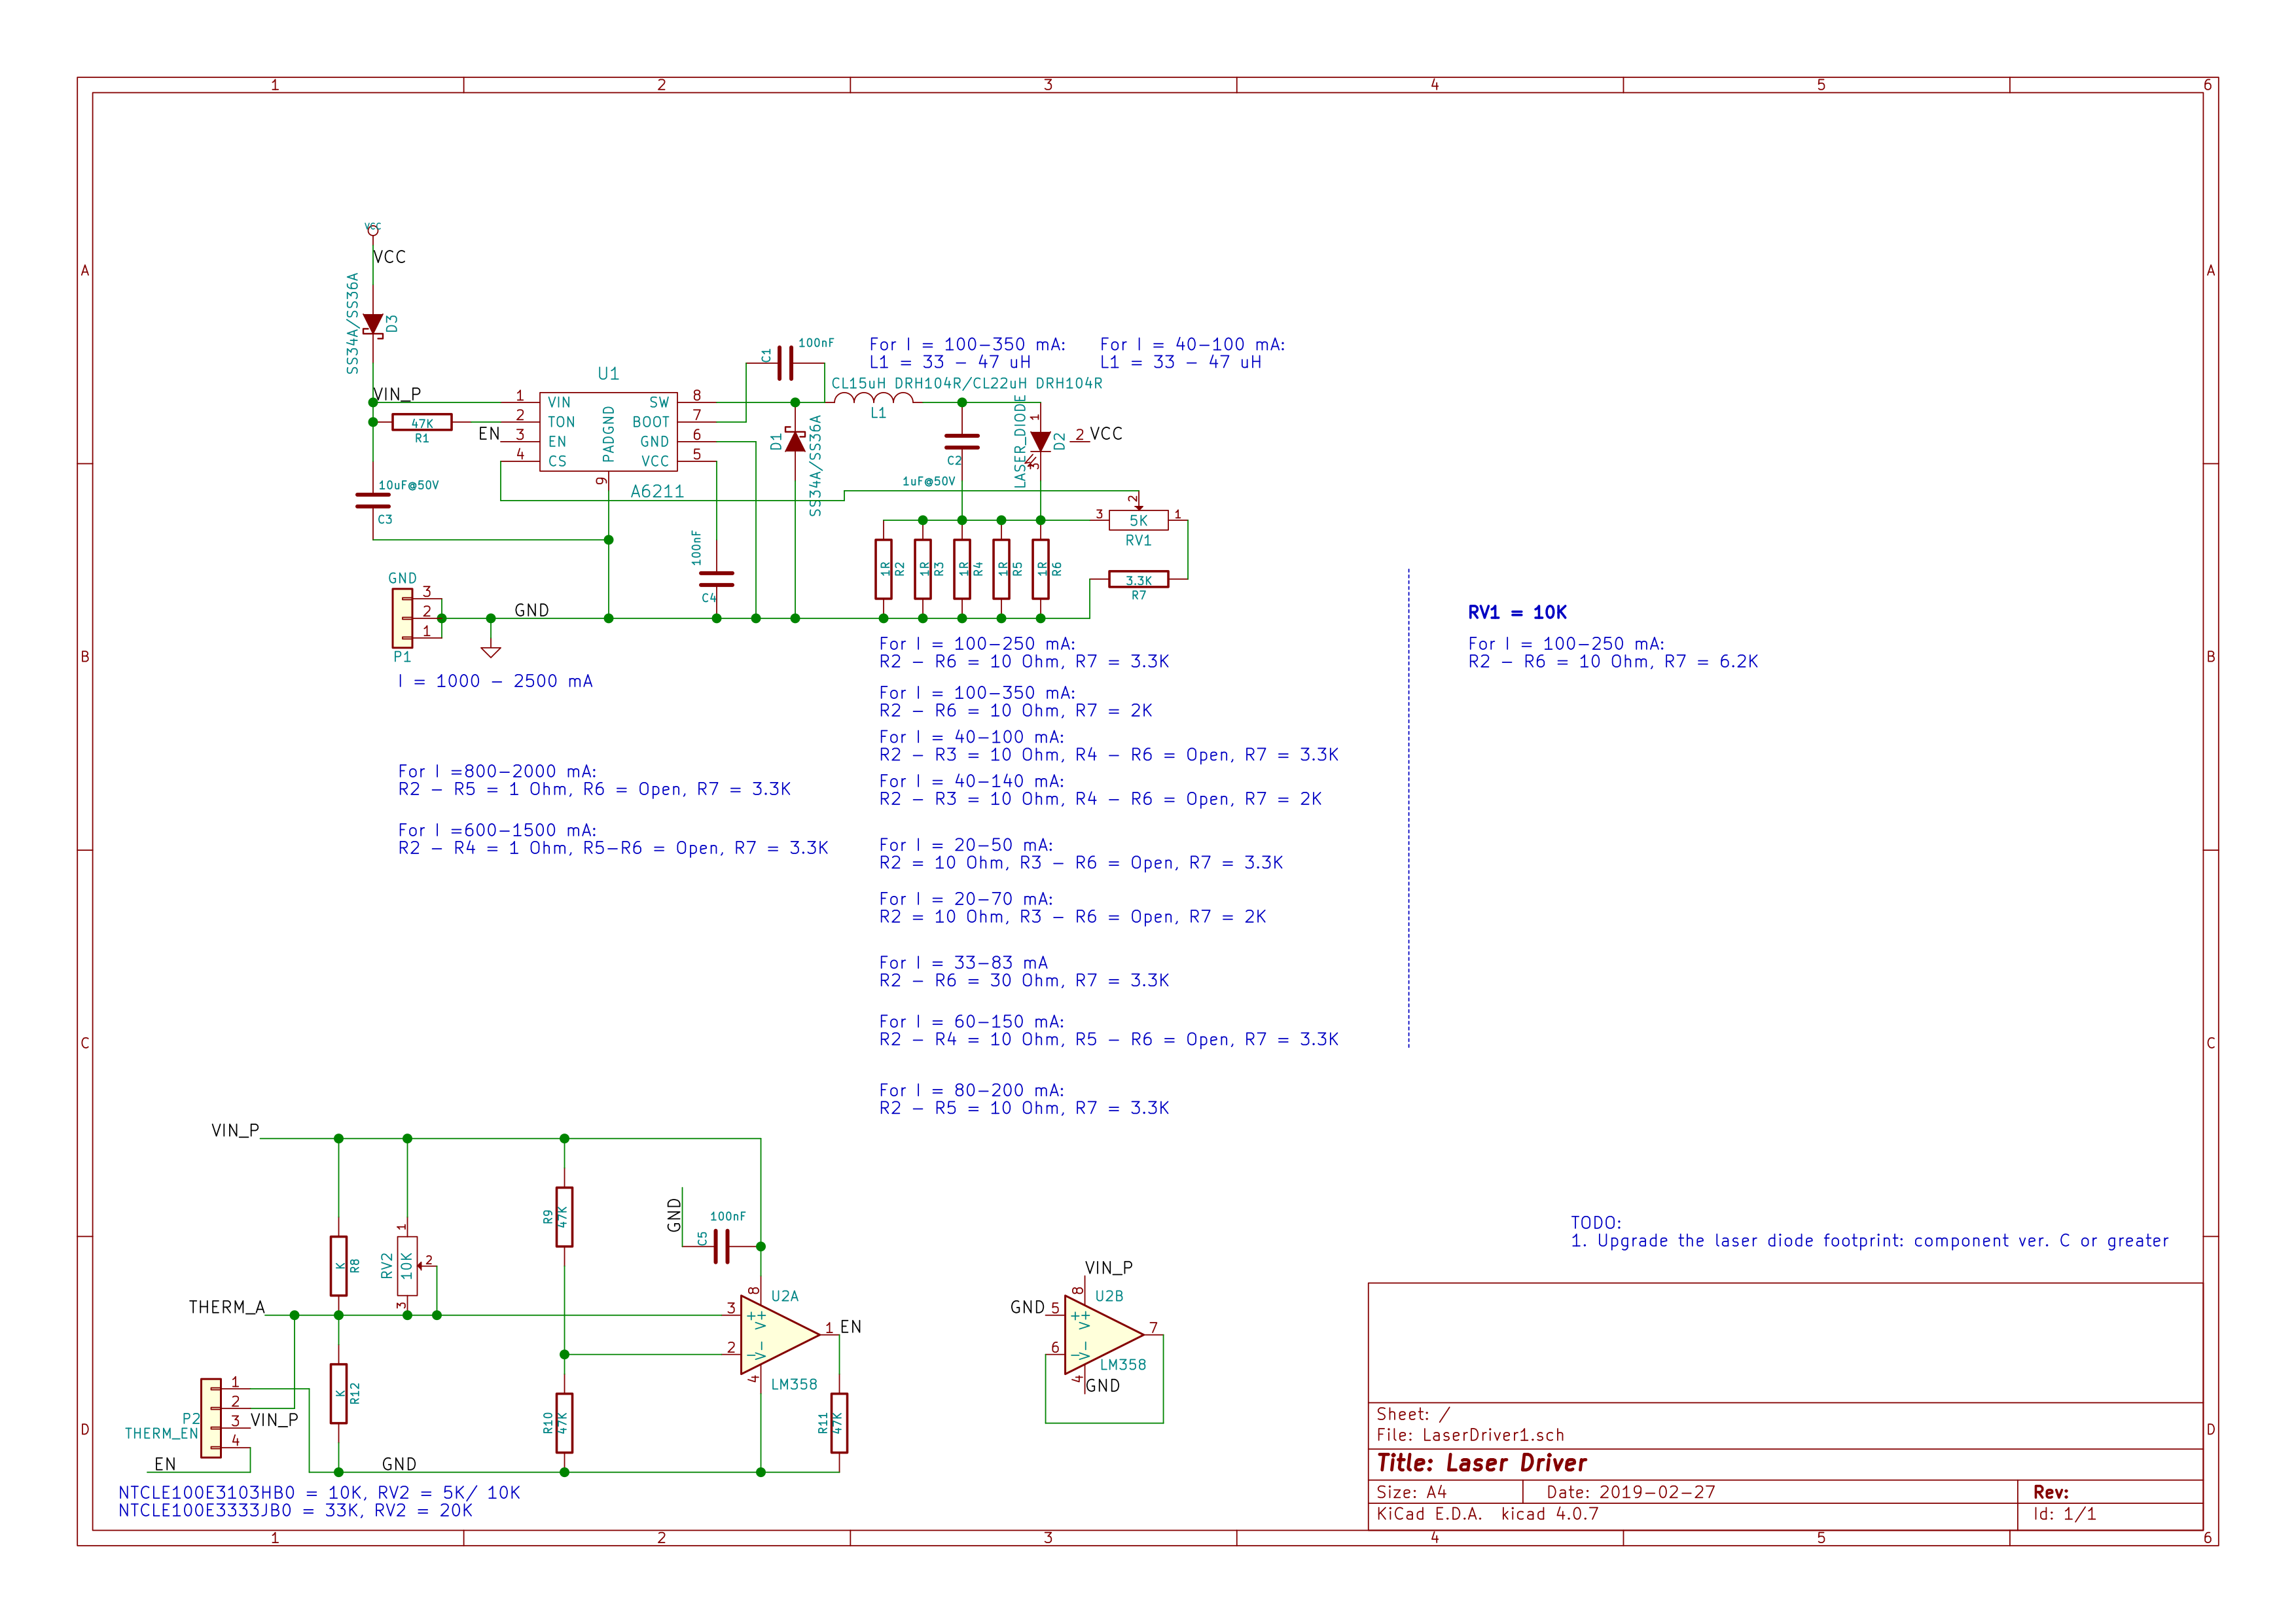Click the 'KiCad E.D.A. kicad 4.0.7' text

(1487, 1514)
